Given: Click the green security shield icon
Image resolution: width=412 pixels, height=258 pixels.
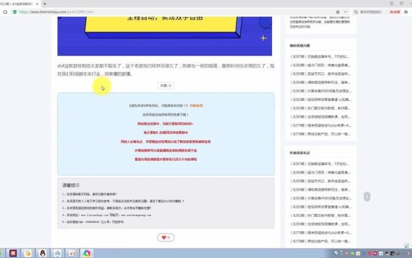Looking at the screenshot, I should [14, 12].
